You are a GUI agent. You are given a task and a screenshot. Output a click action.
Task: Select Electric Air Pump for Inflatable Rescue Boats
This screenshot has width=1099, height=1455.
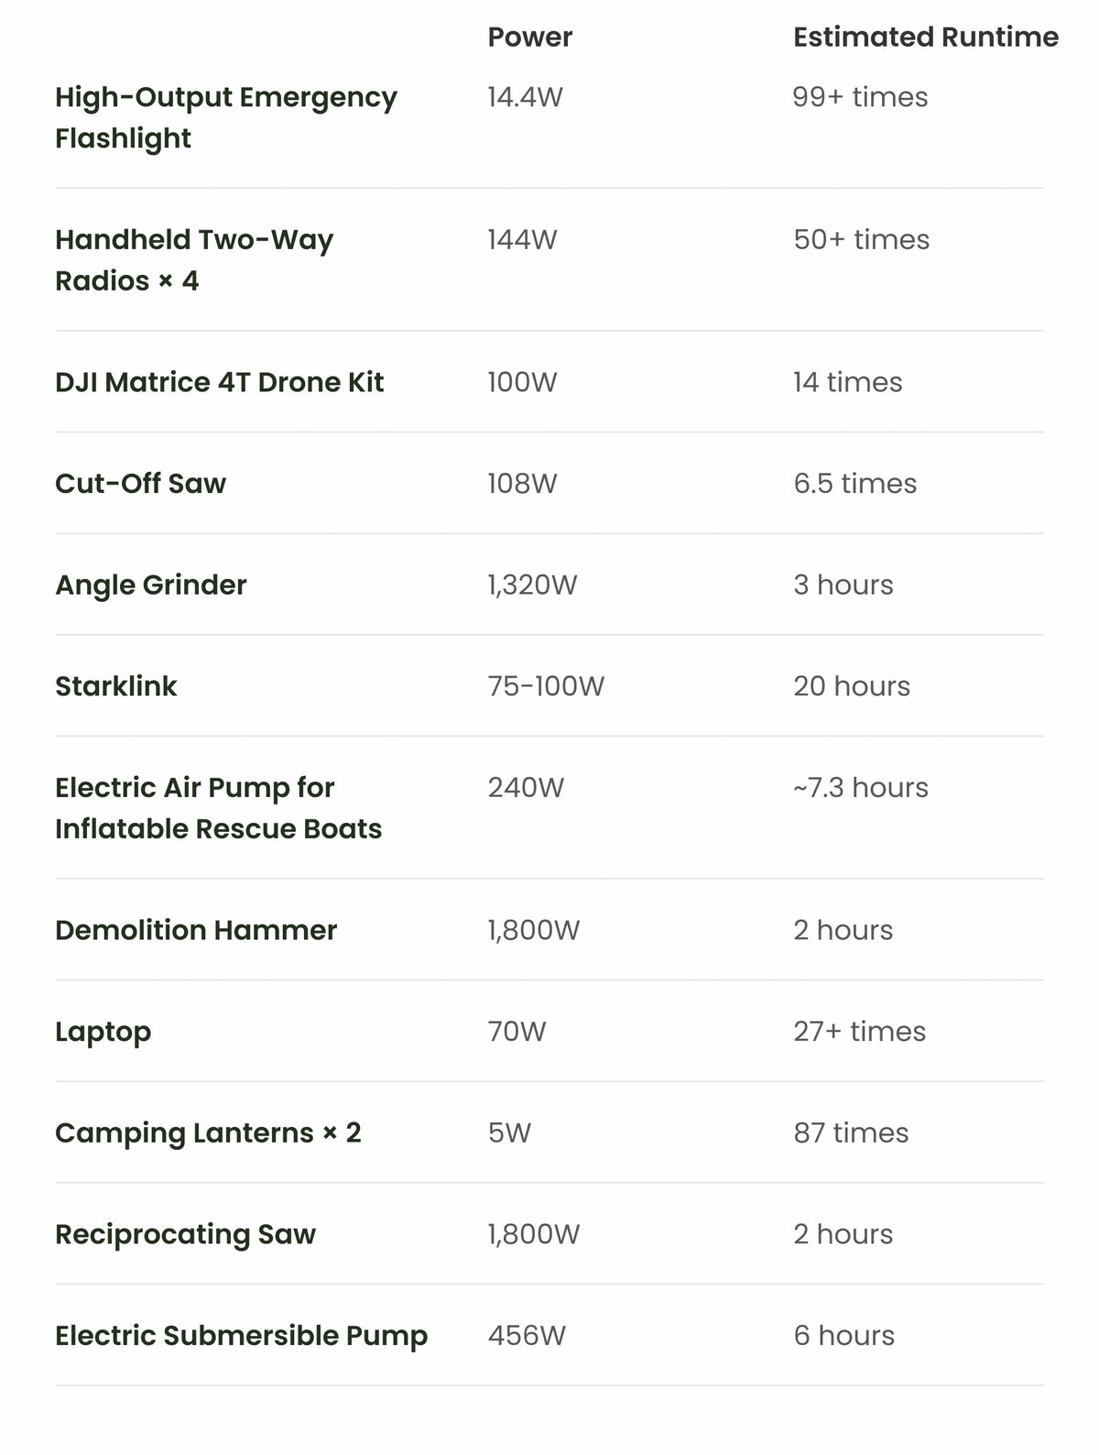218,808
